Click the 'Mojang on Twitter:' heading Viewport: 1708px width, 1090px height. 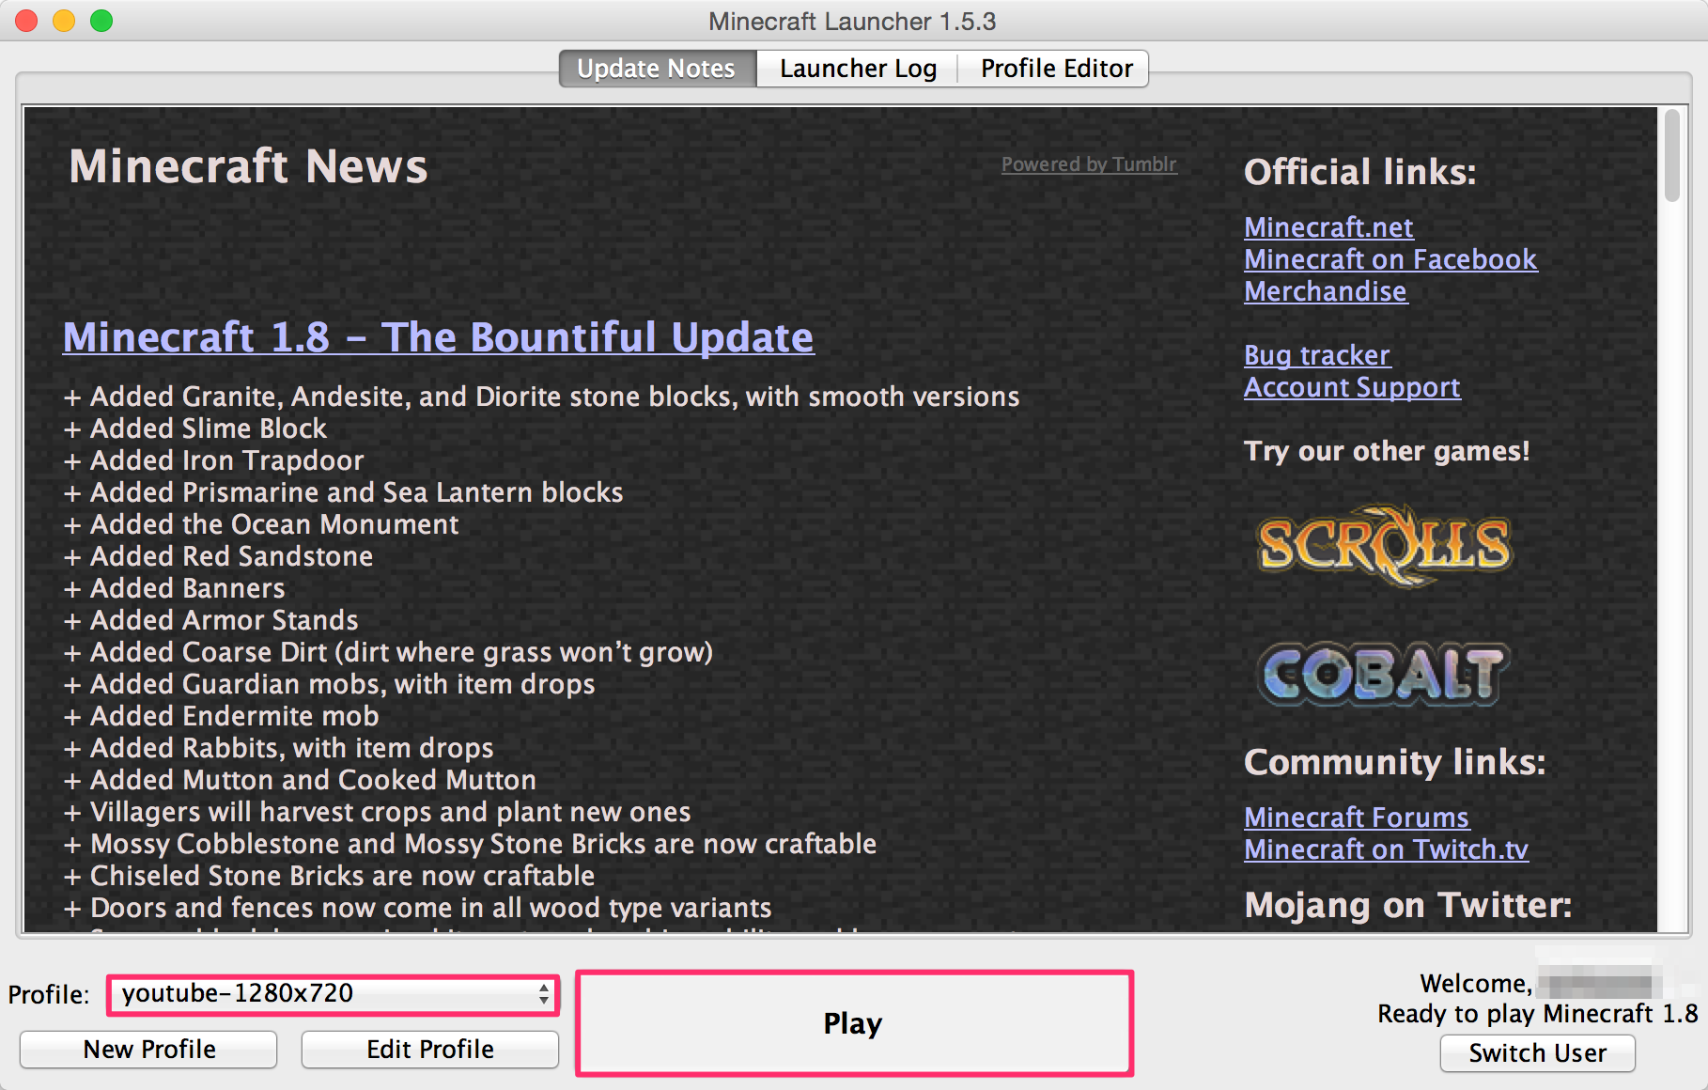point(1408,905)
